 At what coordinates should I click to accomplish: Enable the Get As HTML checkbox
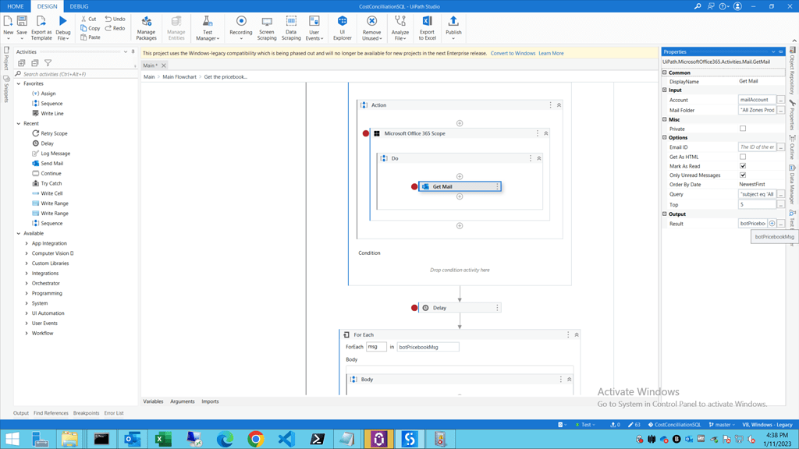pyautogui.click(x=744, y=157)
